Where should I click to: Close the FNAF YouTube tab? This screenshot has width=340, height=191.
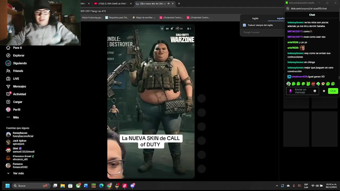coord(131,3)
